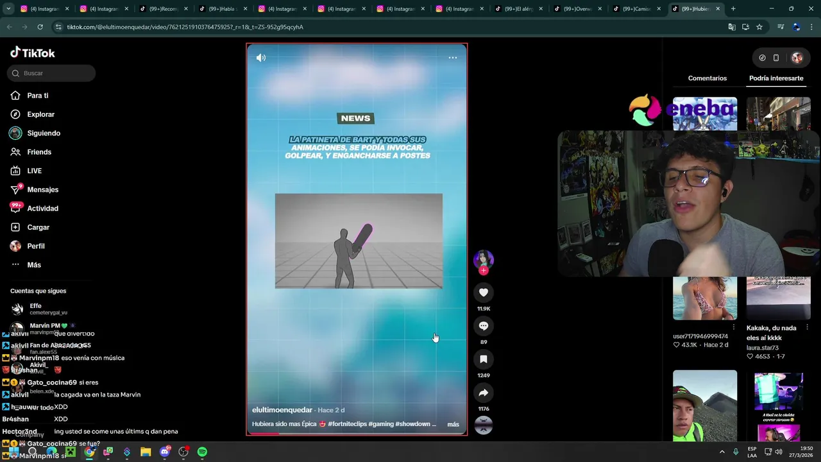
Task: Switch to the Podría interesarte tab
Action: click(x=776, y=78)
